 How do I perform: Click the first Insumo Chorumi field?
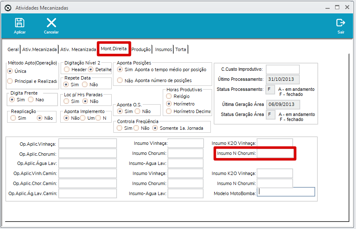[186, 153]
